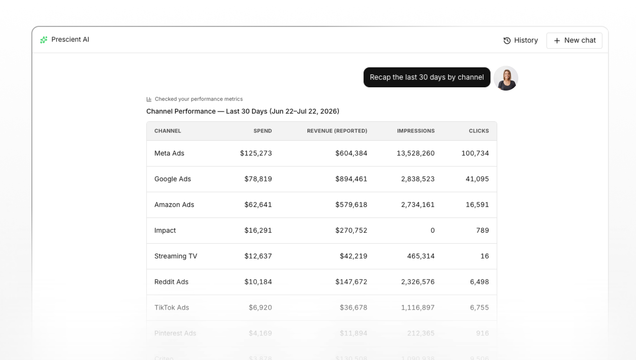Click Reddit Ads spend $10,184
The image size is (636, 360).
tap(258, 282)
